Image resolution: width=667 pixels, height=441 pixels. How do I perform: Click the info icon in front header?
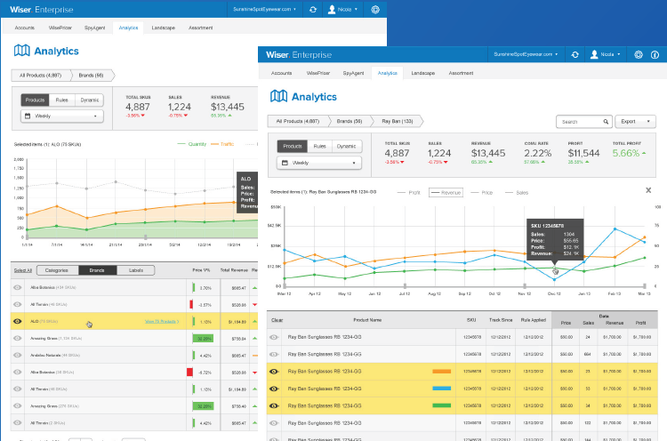tap(655, 55)
